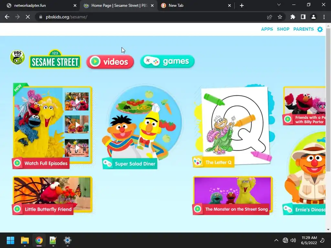
Task: Select the Sesame Street Home Page tab
Action: coord(119,5)
